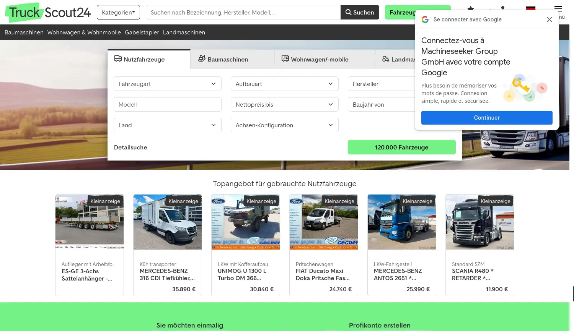
Task: Open the Baujahr von dropdown
Action: (382, 104)
